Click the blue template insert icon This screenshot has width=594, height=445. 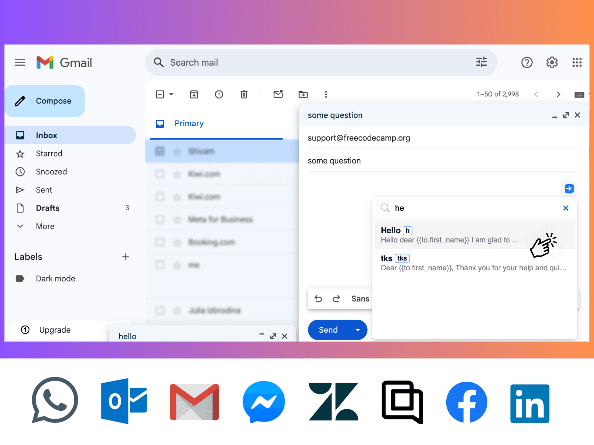(x=569, y=188)
